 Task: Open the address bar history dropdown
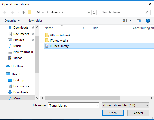point(89,12)
